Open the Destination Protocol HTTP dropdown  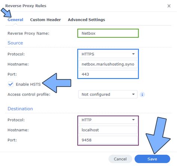coord(108,120)
